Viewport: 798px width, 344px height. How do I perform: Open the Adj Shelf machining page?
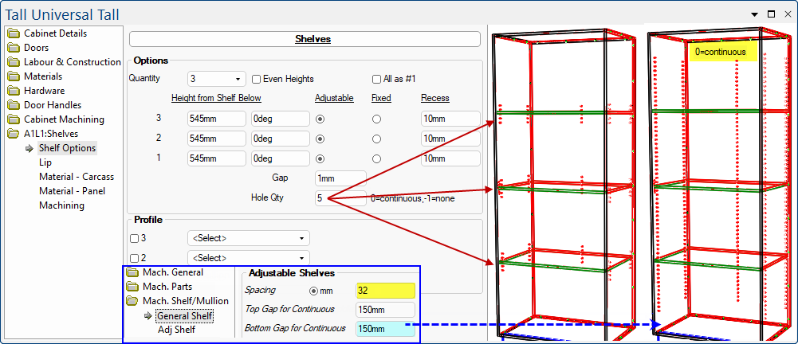pos(176,330)
